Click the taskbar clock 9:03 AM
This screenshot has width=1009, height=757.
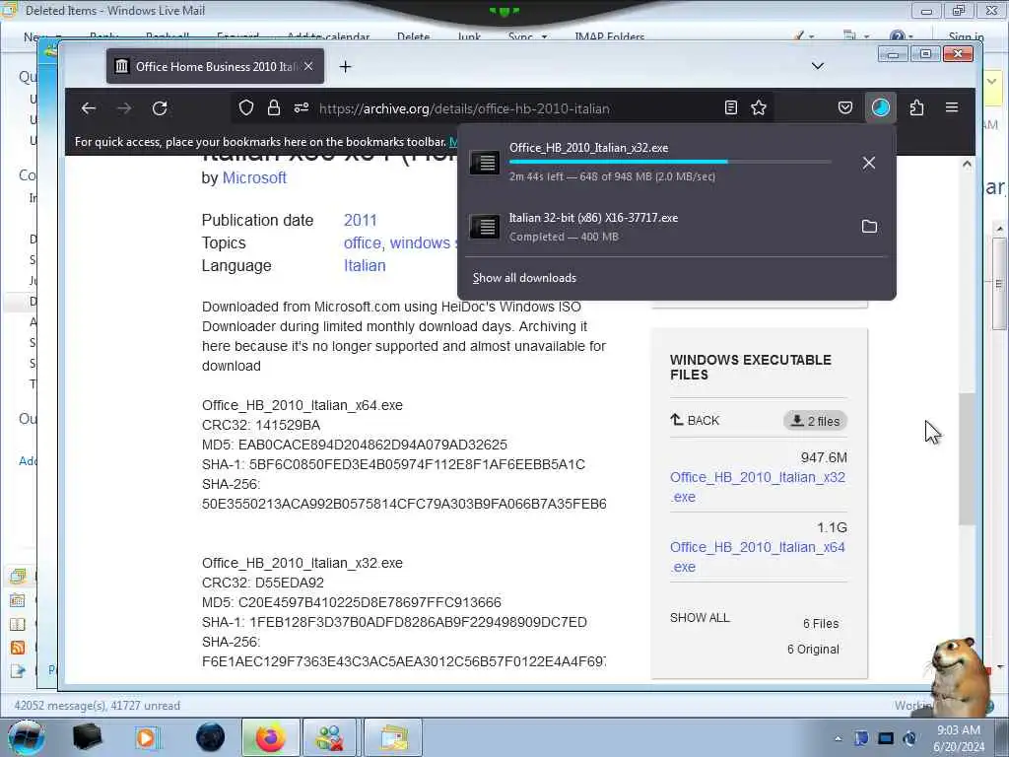coord(959,738)
